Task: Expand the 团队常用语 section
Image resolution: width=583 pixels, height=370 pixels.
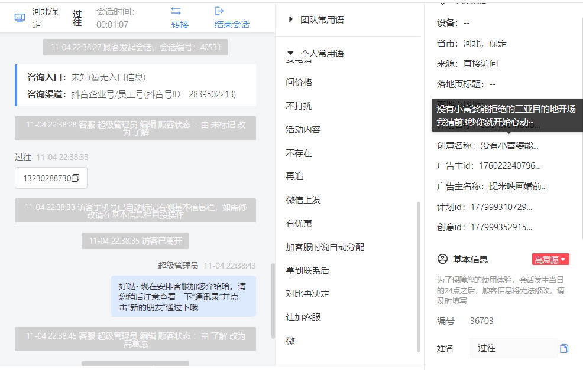Action: coord(291,19)
